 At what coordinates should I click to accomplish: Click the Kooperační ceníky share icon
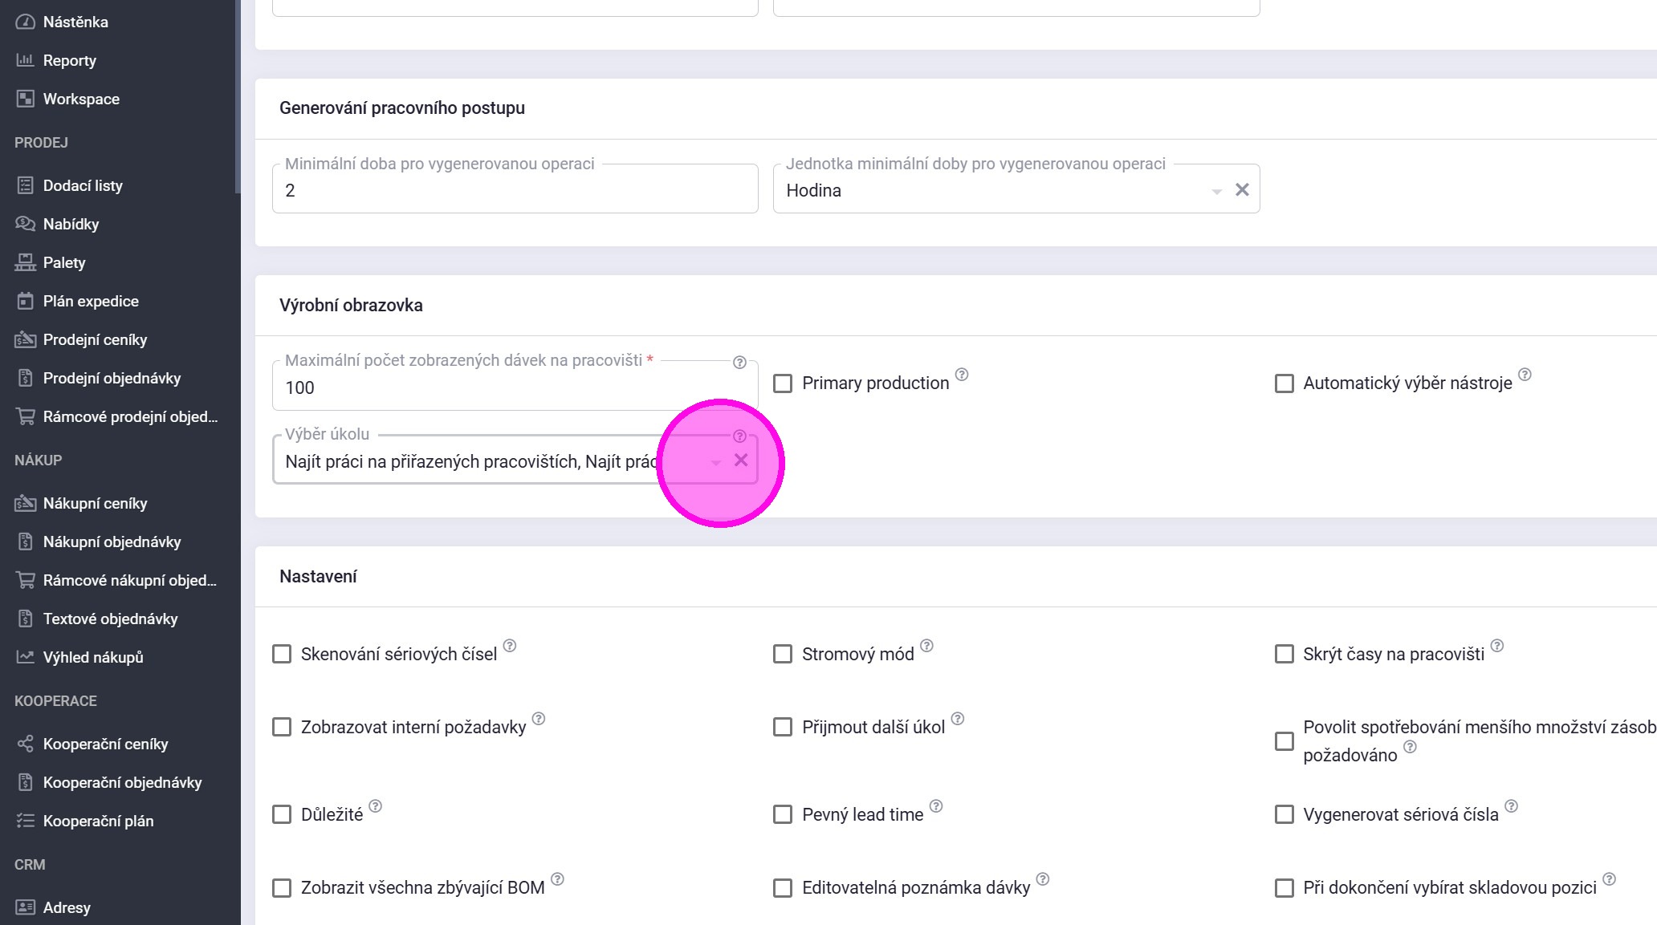[x=25, y=744]
